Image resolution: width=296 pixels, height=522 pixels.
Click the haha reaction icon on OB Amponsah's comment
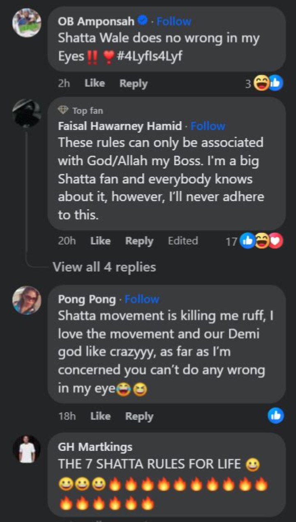coord(261,83)
